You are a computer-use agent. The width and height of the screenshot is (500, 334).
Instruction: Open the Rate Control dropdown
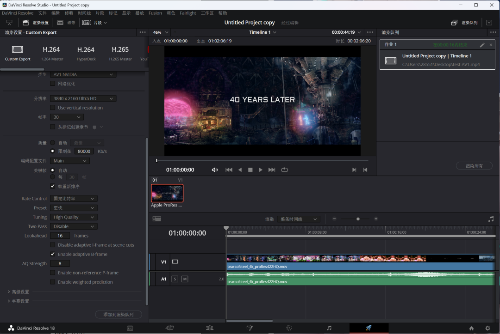(x=73, y=199)
